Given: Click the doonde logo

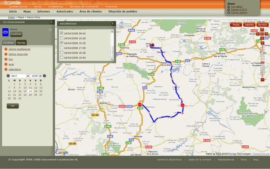Looking at the screenshot, I should pyautogui.click(x=12, y=3).
